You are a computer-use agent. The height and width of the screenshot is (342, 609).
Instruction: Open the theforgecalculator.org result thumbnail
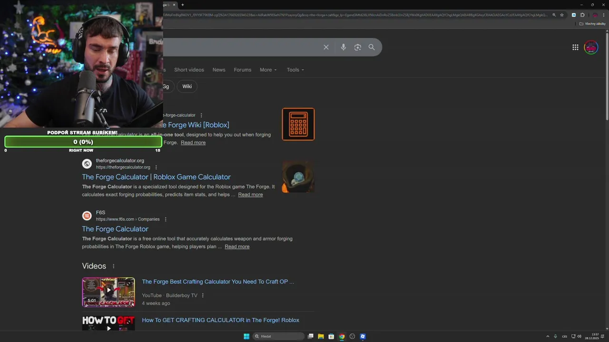[x=298, y=176]
